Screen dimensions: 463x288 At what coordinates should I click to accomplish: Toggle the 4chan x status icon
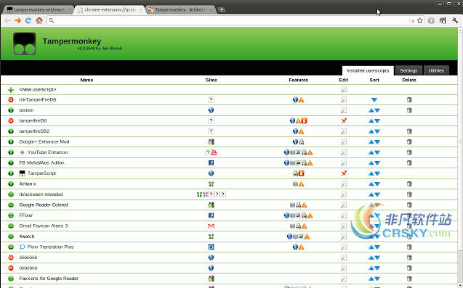tap(11, 184)
